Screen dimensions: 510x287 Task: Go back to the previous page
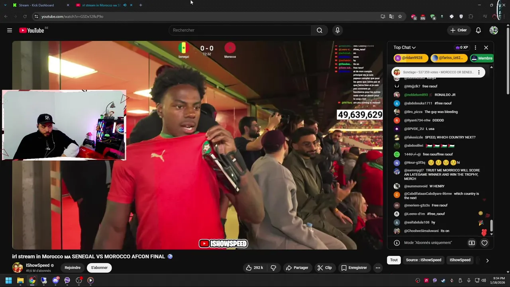tap(6, 16)
